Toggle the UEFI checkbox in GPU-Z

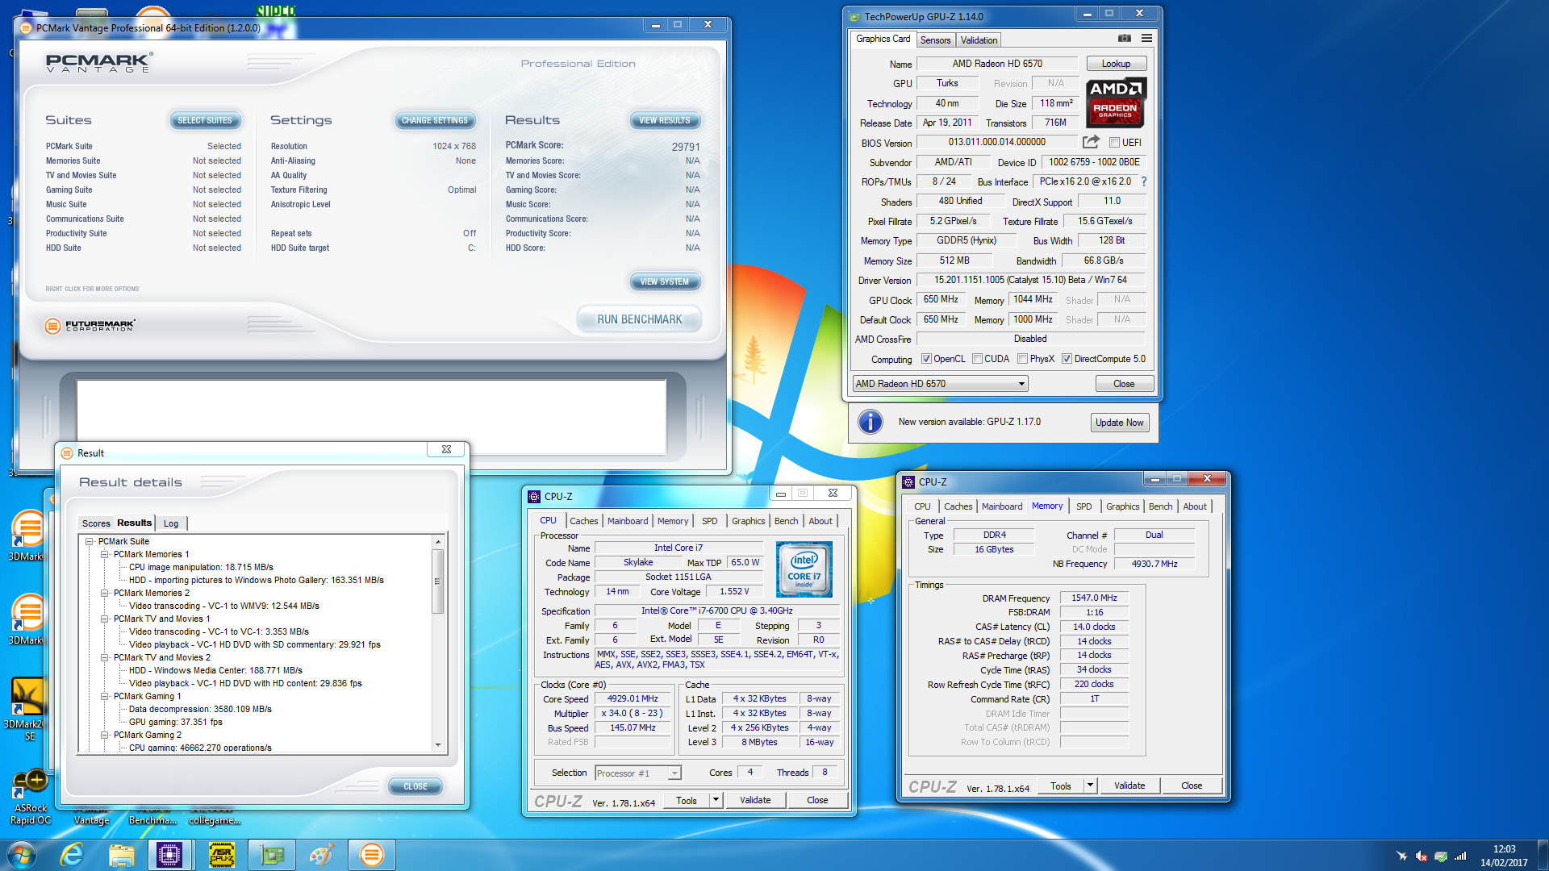1114,143
